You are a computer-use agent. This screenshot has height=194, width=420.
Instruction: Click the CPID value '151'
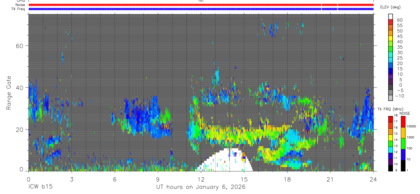[201, 1]
